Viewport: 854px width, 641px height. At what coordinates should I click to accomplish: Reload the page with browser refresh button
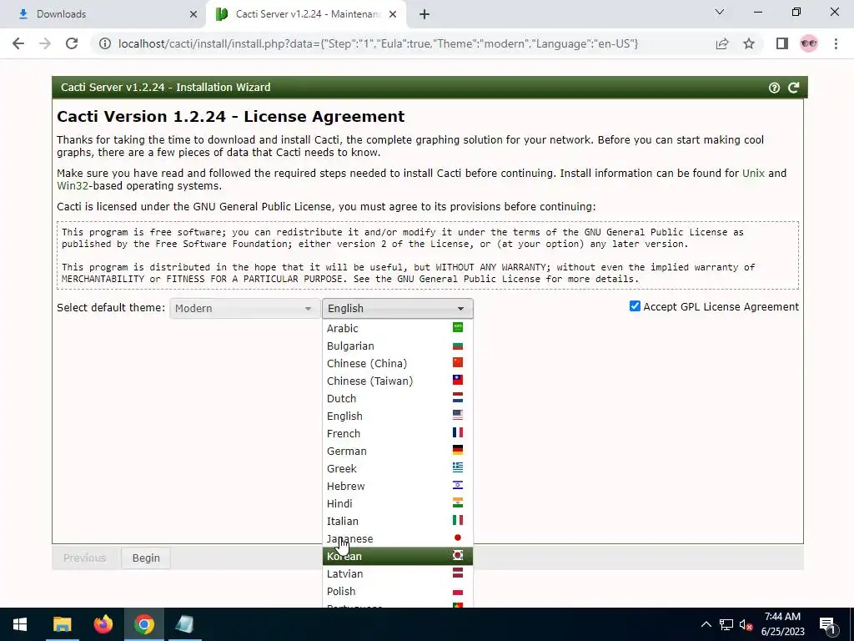point(72,43)
